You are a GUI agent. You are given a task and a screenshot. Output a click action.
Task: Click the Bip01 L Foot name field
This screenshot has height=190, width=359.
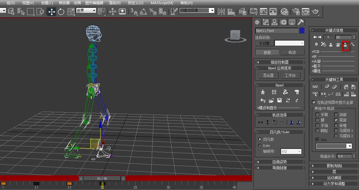[x=277, y=31]
